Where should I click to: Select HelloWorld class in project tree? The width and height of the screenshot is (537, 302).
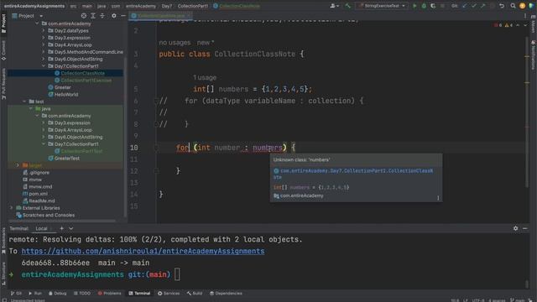[63, 95]
